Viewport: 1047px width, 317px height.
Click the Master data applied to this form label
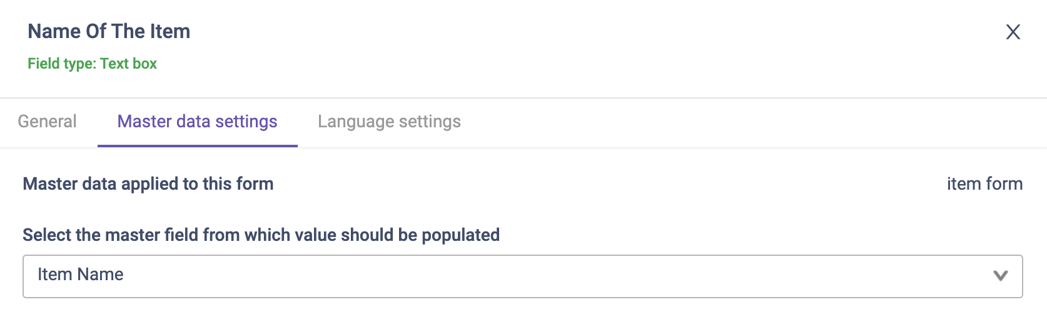pyautogui.click(x=148, y=184)
